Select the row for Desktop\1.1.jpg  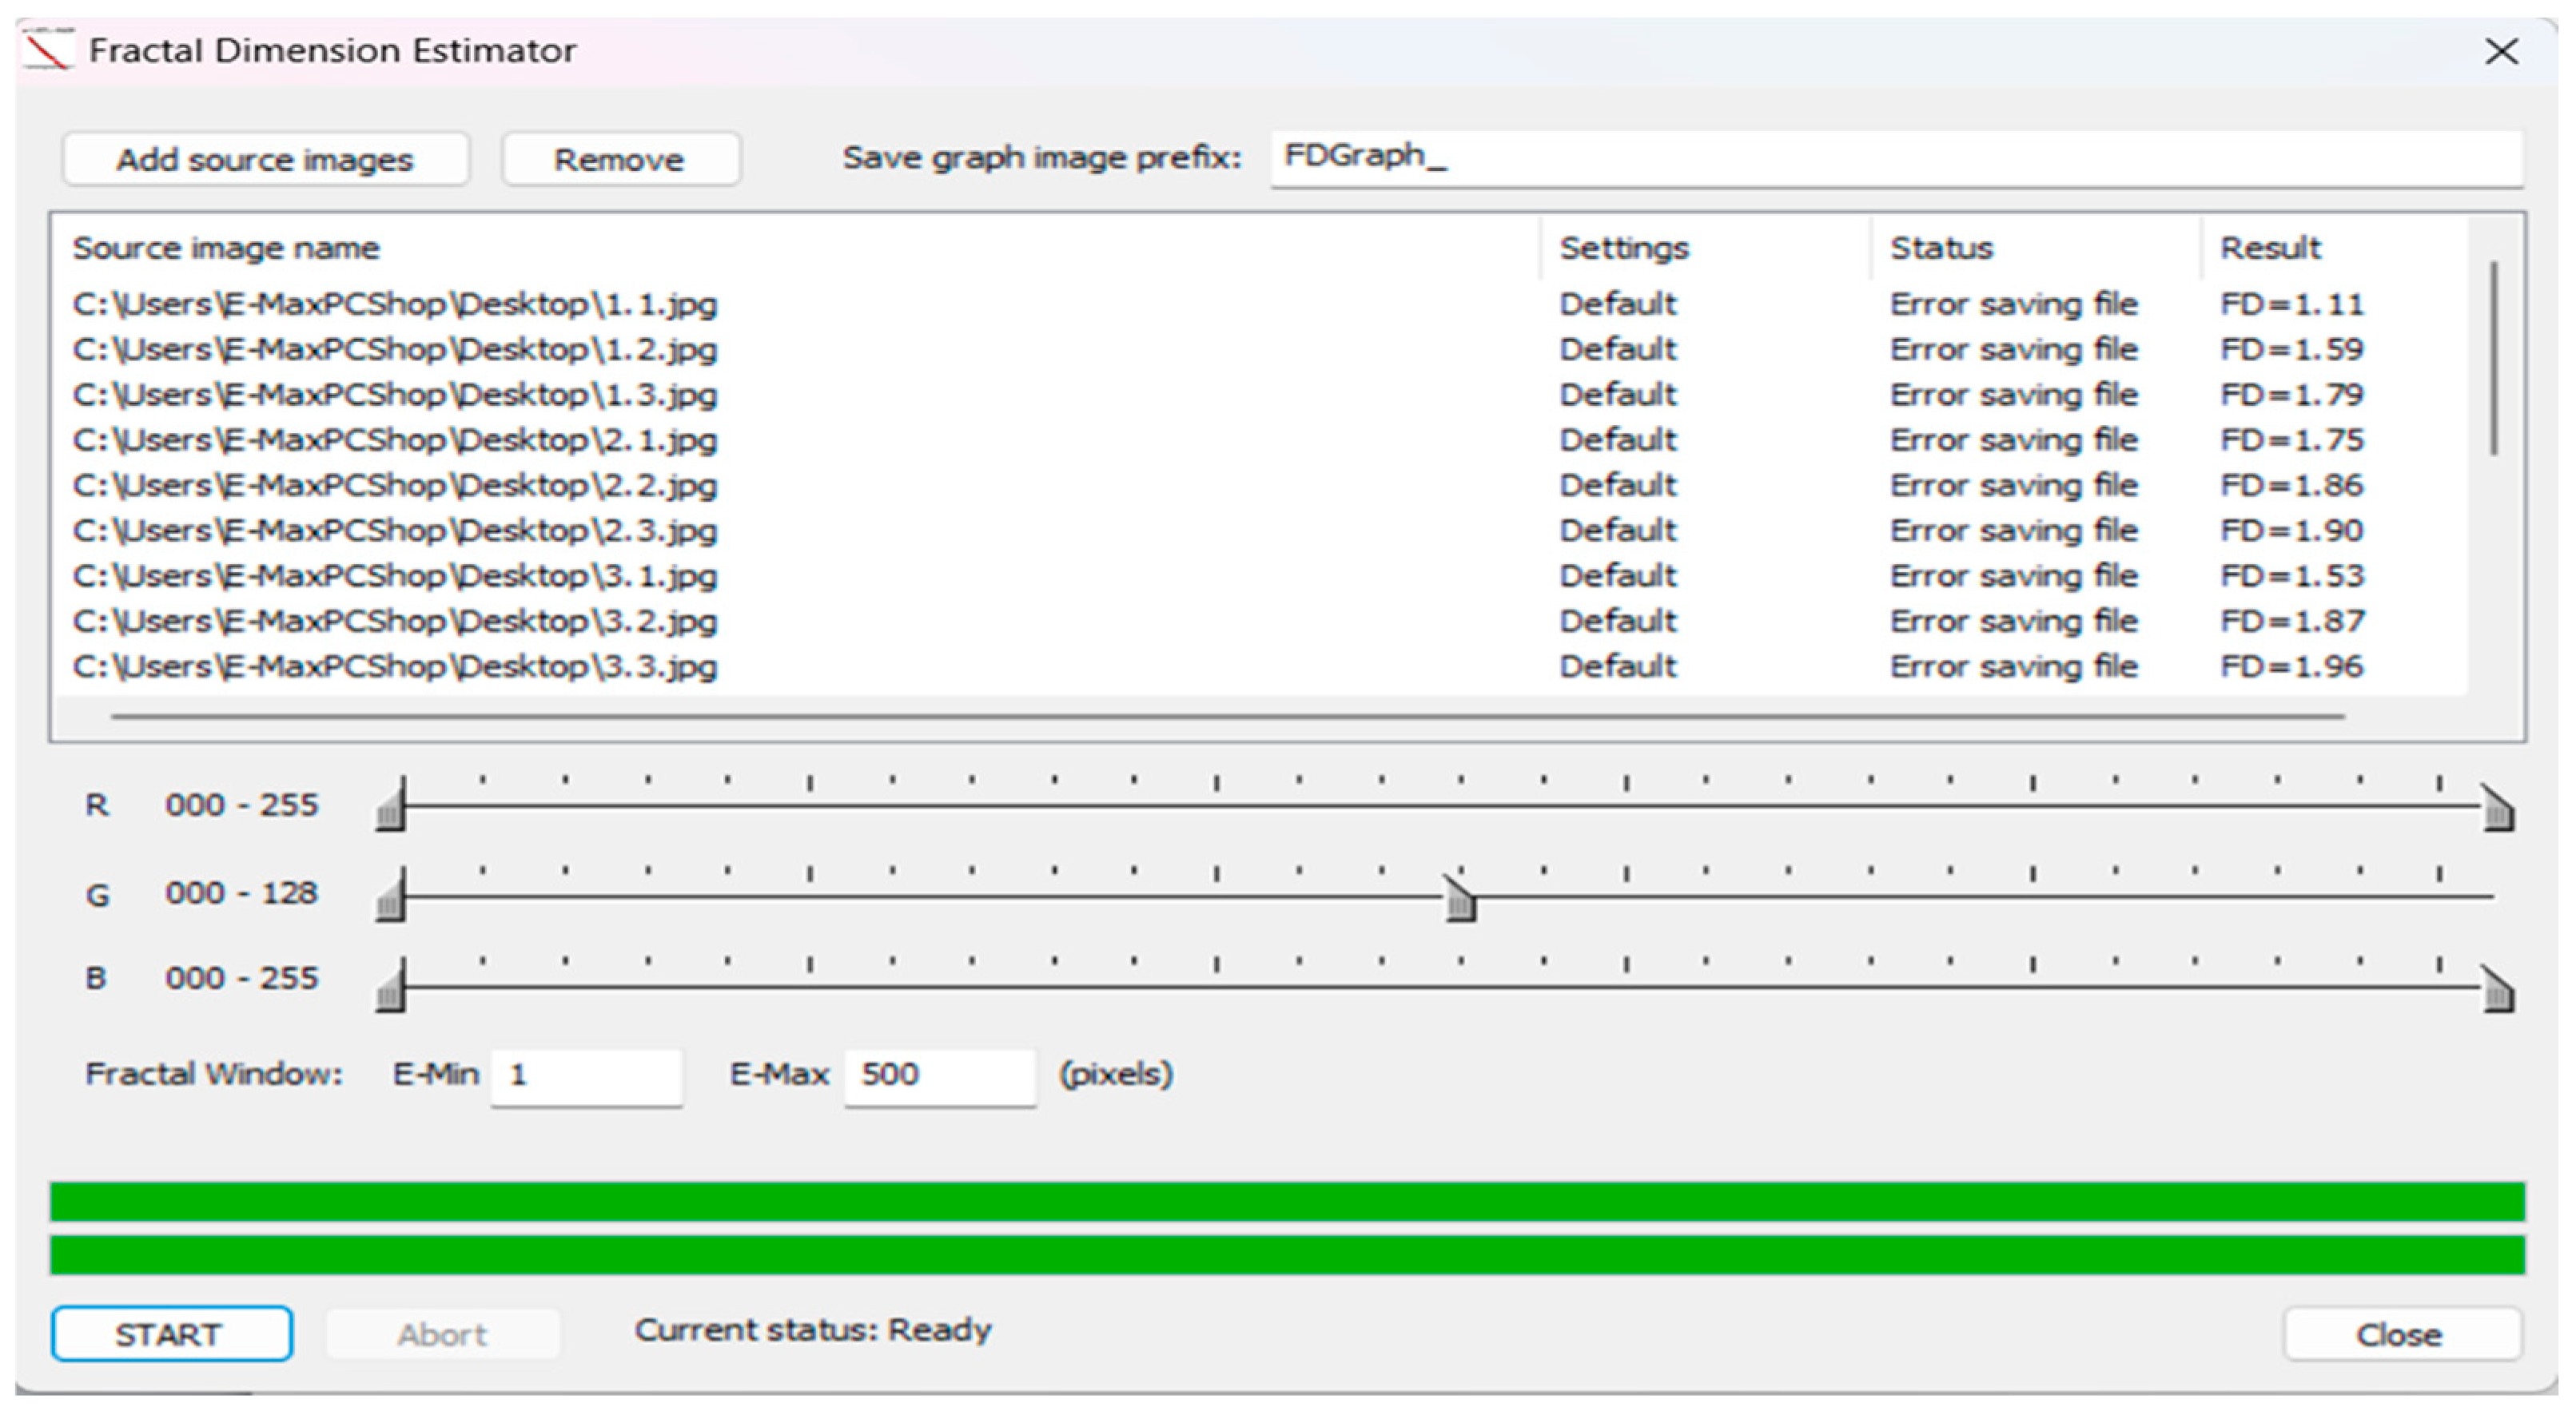[1262, 304]
